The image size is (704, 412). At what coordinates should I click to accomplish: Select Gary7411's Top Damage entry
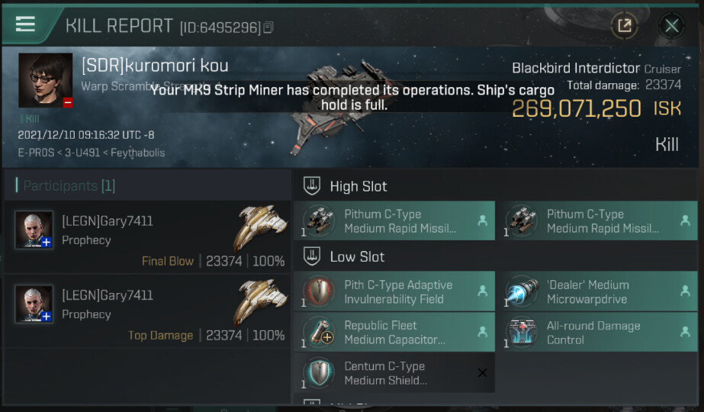145,314
